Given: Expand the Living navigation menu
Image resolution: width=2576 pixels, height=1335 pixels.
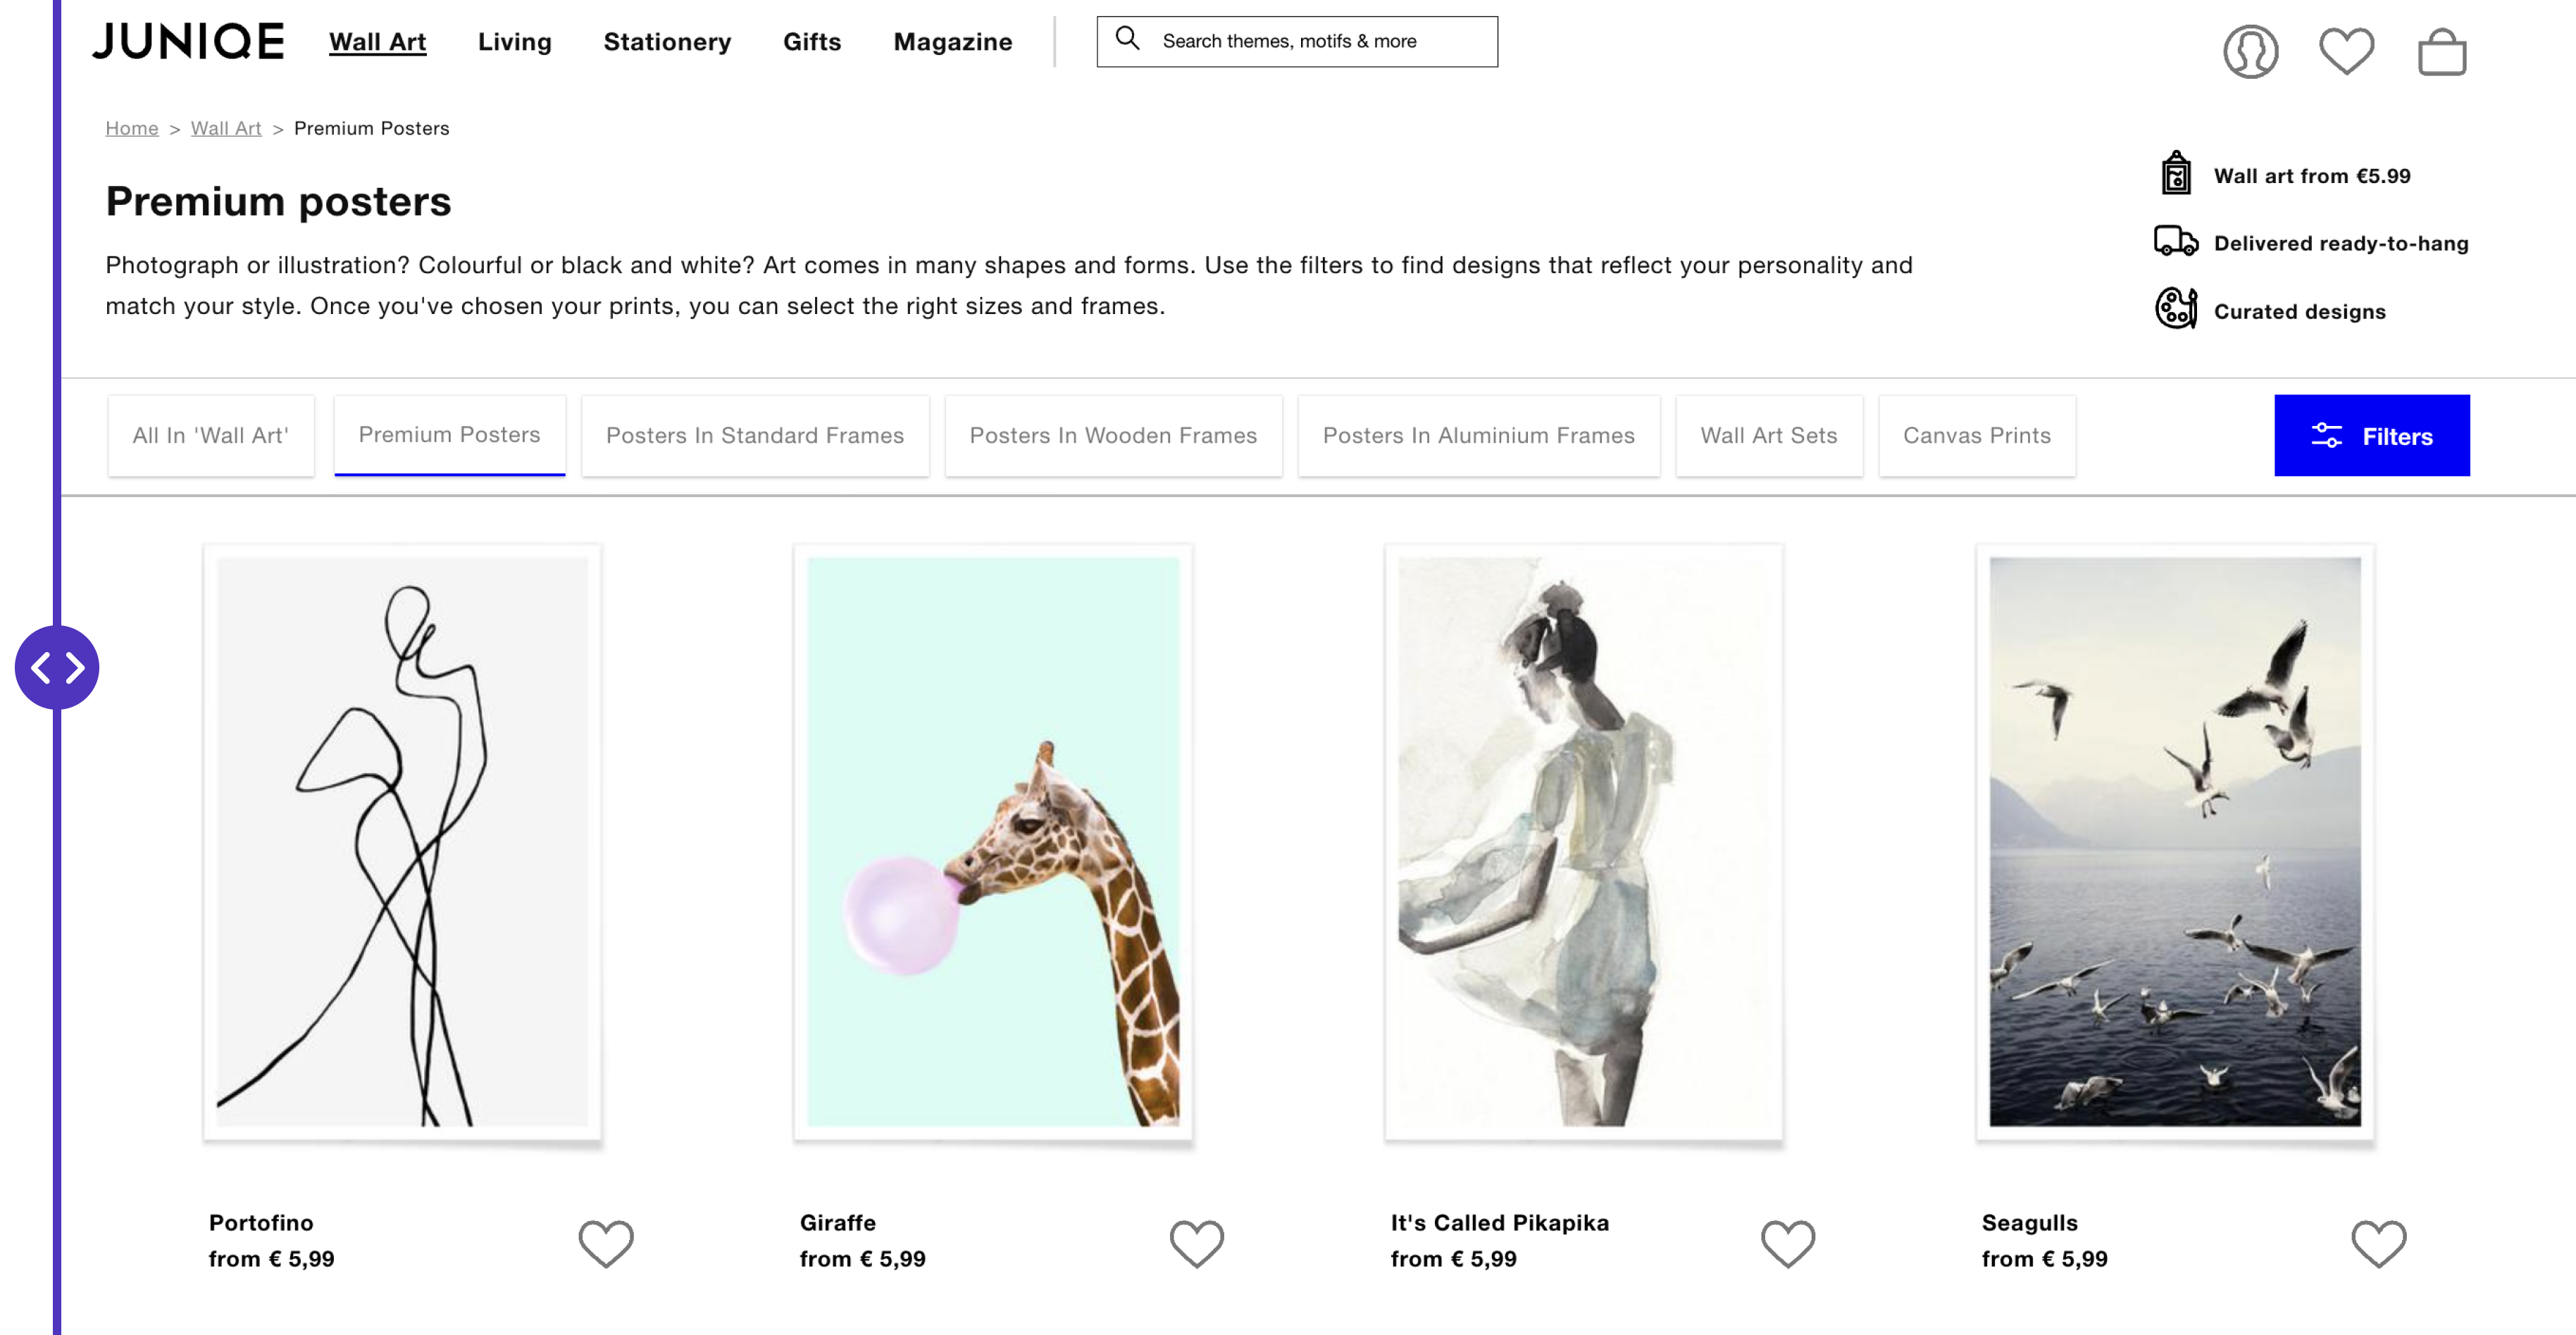Looking at the screenshot, I should (x=514, y=42).
